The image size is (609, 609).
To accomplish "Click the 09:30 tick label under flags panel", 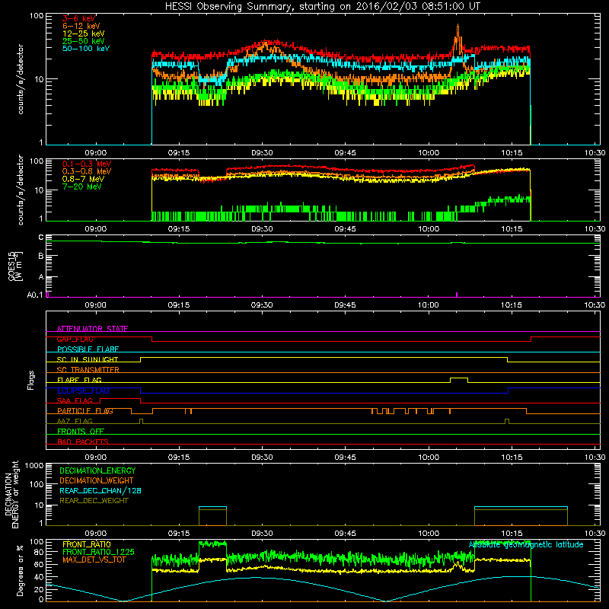I will pos(262,458).
